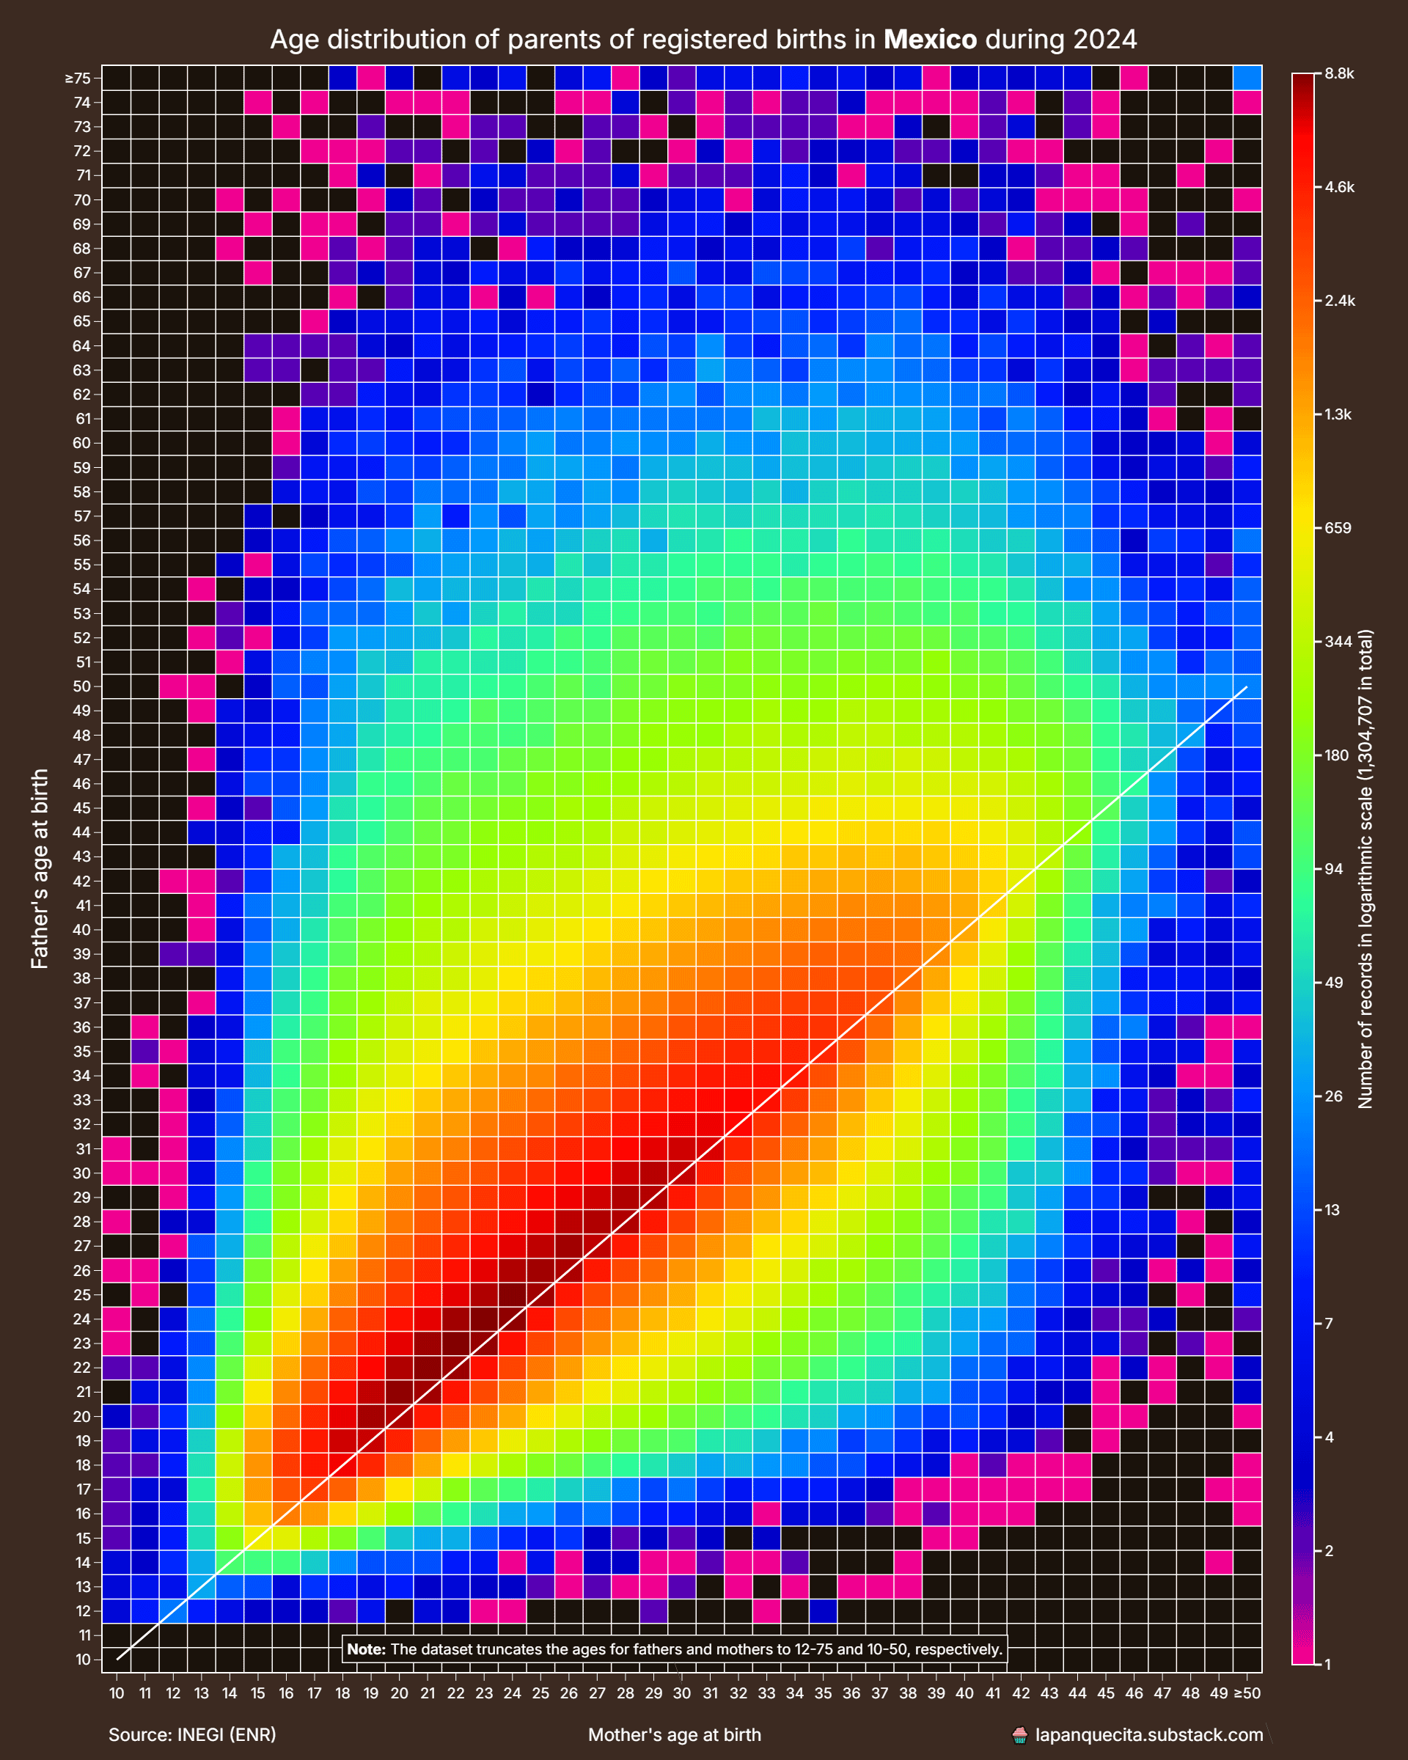Click axis label 50 on father's age axis

(x=84, y=686)
